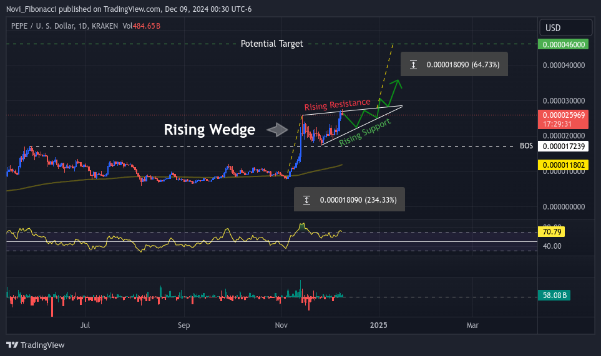Click the publisher text Novi_Fibonacci header
Viewport: 601px width, 356px height.
point(129,9)
